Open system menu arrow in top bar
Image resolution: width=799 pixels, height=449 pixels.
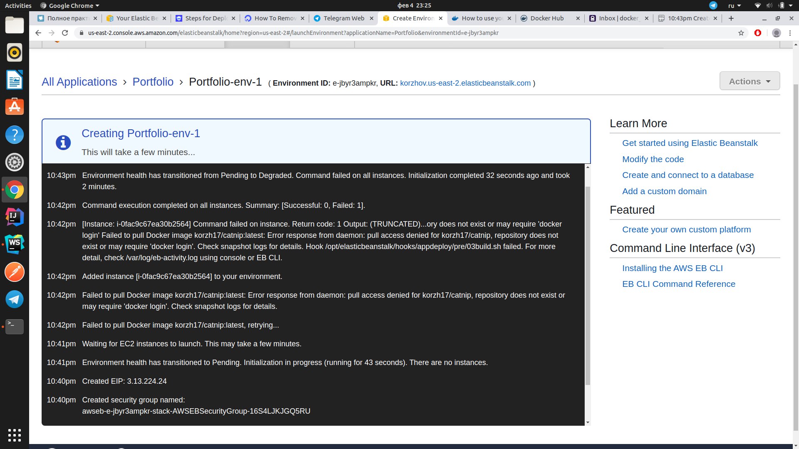coord(791,5)
